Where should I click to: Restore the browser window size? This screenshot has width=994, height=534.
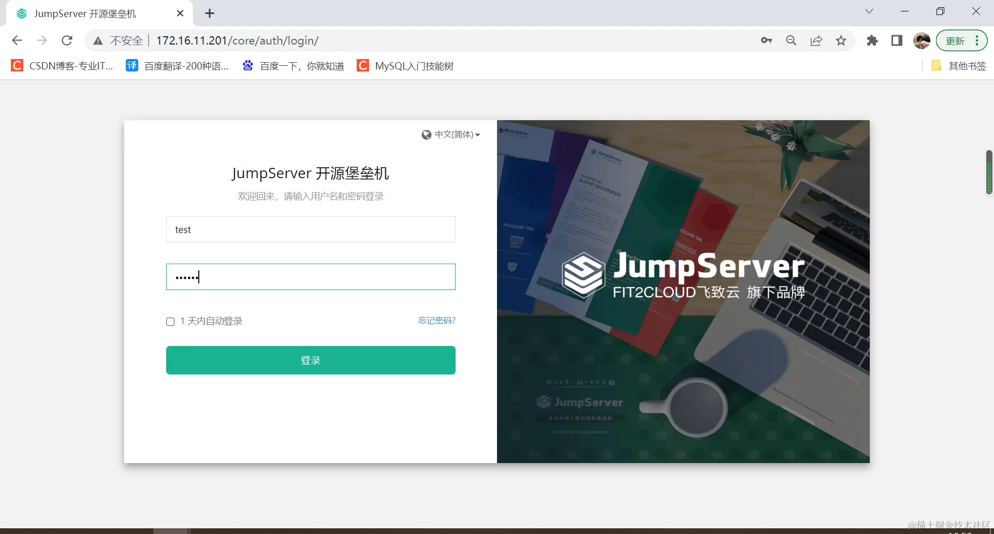pyautogui.click(x=940, y=11)
